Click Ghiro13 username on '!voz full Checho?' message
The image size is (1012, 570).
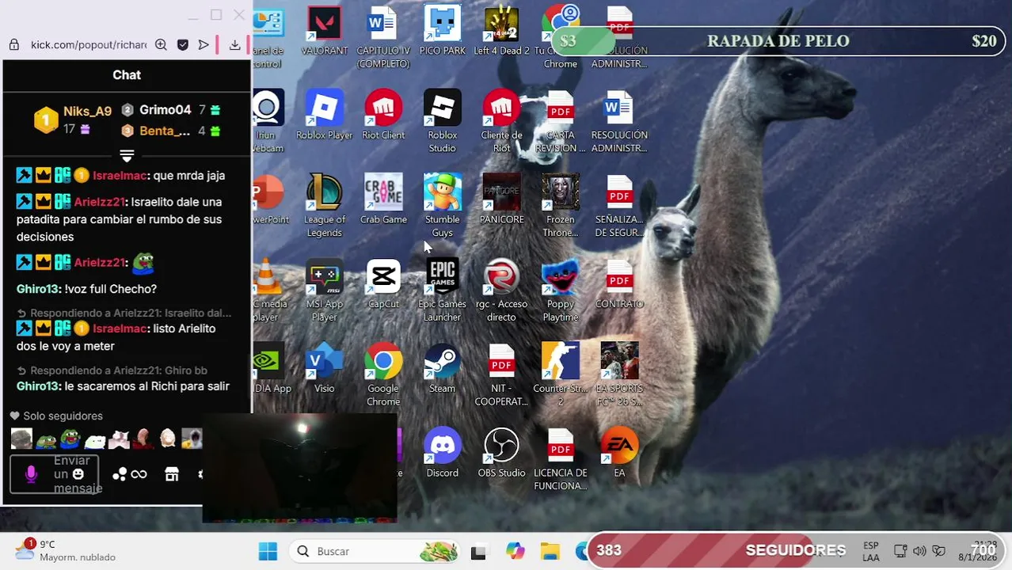coord(38,289)
